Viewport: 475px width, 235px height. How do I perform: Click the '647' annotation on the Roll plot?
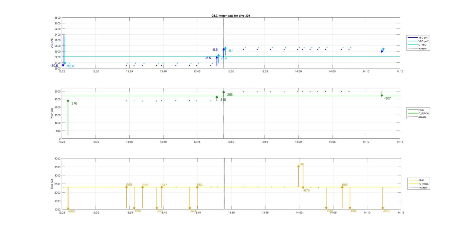tap(164, 185)
